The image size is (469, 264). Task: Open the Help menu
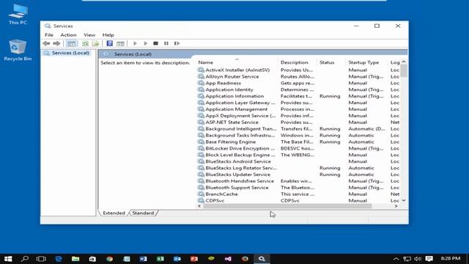click(x=108, y=34)
